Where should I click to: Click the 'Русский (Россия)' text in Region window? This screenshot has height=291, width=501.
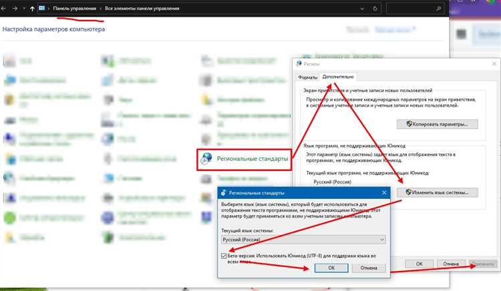click(332, 182)
